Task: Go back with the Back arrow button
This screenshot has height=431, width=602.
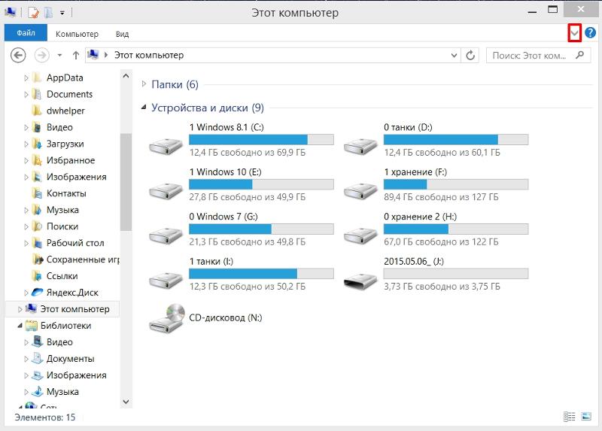Action: [18, 55]
